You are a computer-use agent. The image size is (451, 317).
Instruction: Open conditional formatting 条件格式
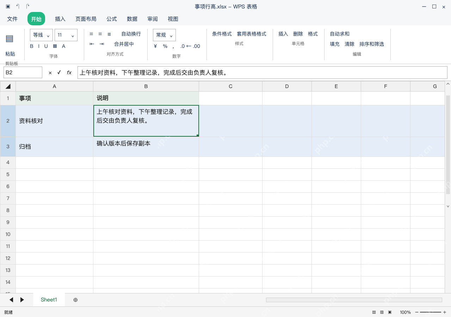222,34
